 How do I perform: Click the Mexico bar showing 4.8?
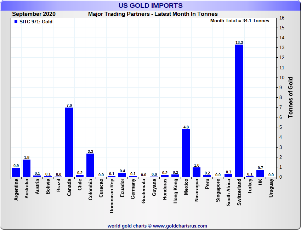pos(186,153)
